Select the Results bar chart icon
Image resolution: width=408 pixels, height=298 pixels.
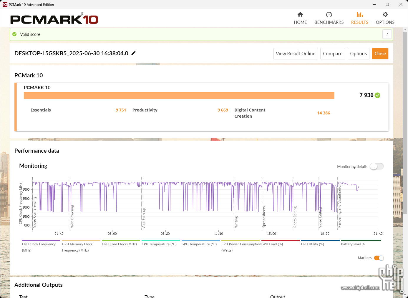(359, 14)
